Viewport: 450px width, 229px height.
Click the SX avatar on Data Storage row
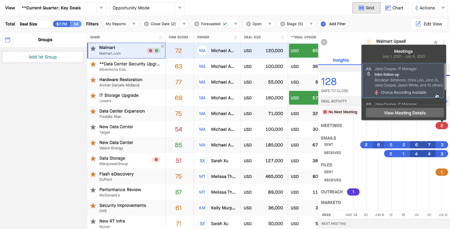coord(202,161)
